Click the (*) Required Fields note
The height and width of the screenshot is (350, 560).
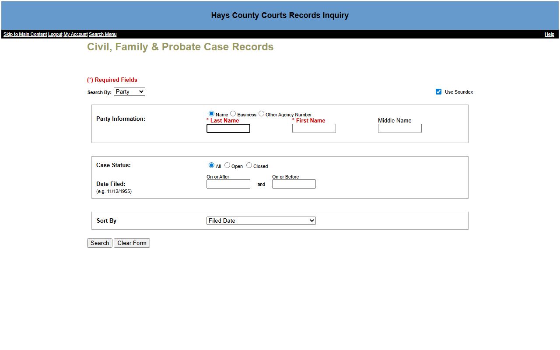pyautogui.click(x=112, y=80)
